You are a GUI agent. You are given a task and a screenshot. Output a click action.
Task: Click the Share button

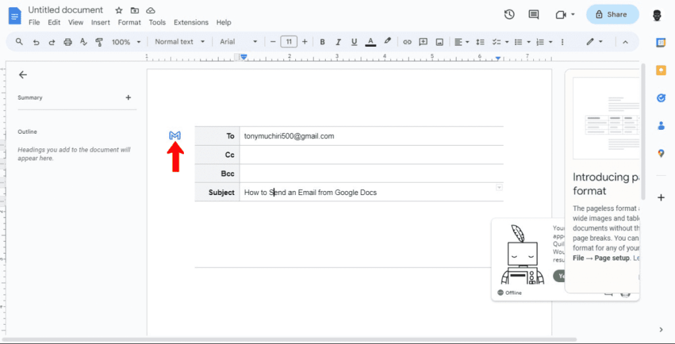[x=612, y=14]
